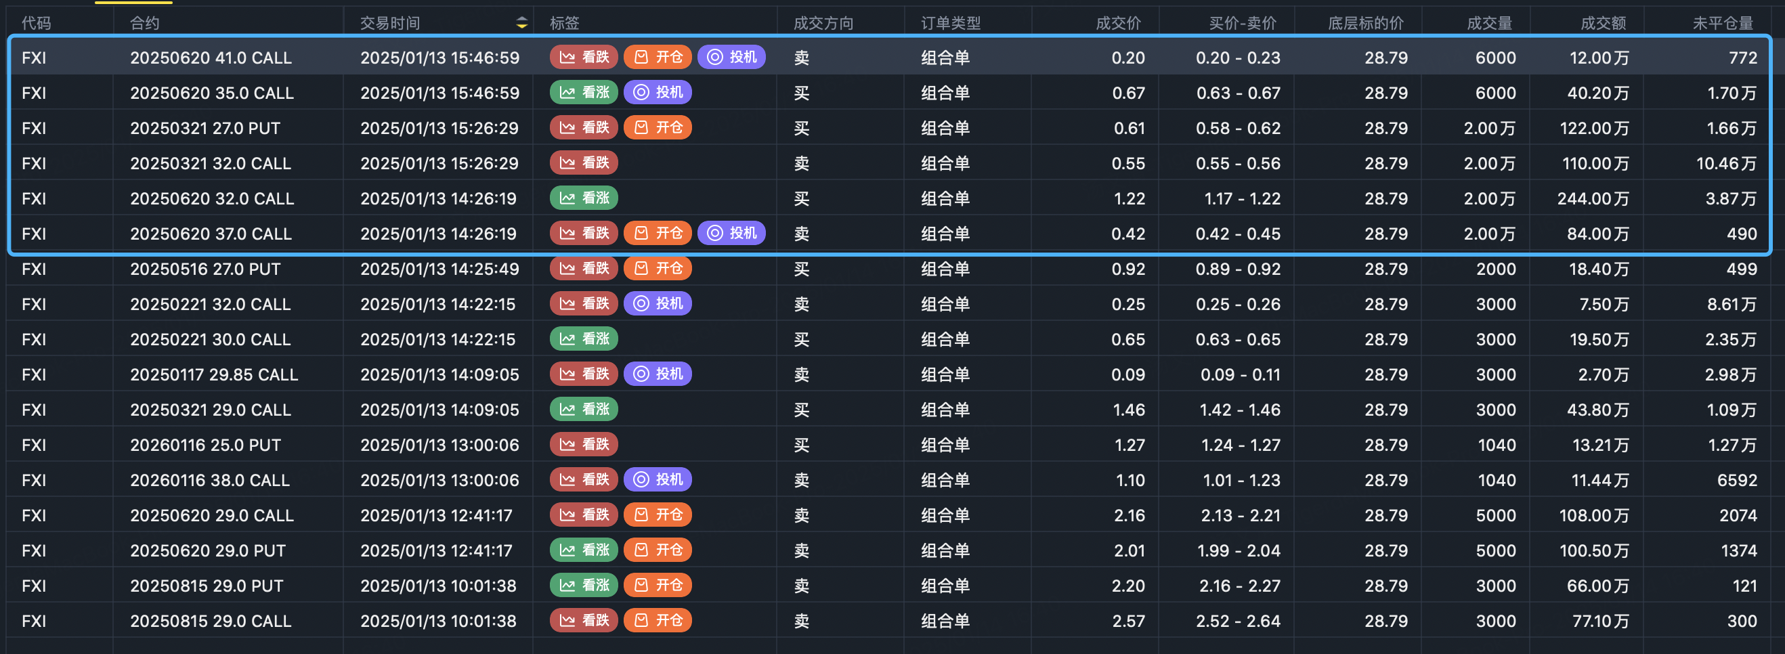Viewport: 1785px width, 654px height.
Task: Click the 成交额 column header
Action: [x=1603, y=23]
